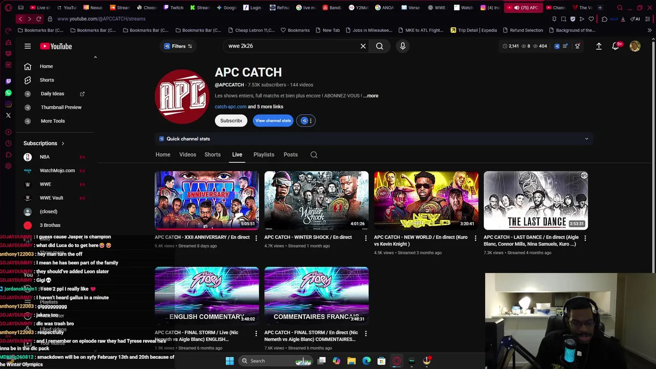Click View channel stats button
Screen dimensions: 656x369
tap(273, 120)
